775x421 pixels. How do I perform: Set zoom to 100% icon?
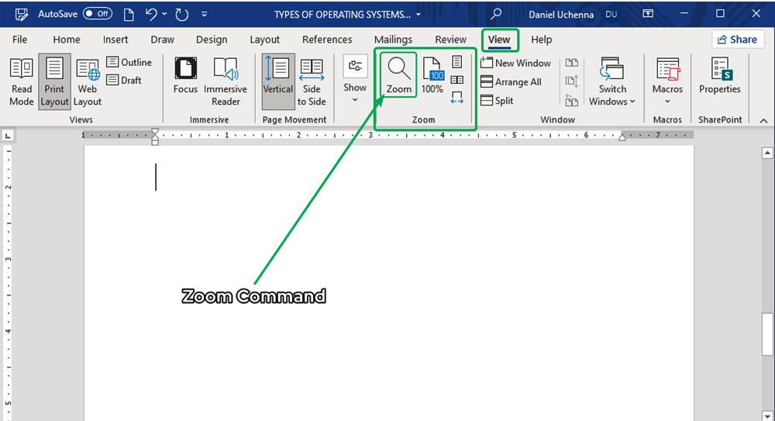click(432, 76)
